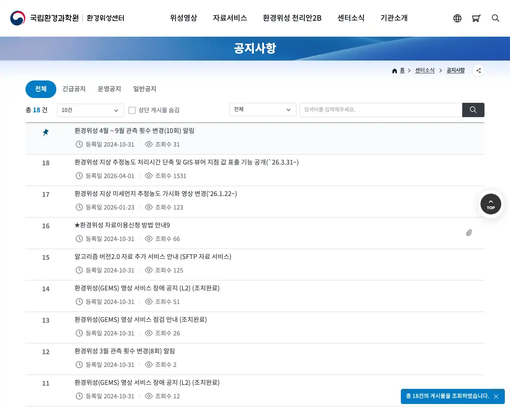The height and width of the screenshot is (408, 510).
Task: Select the 운영공지 tab
Action: point(110,89)
